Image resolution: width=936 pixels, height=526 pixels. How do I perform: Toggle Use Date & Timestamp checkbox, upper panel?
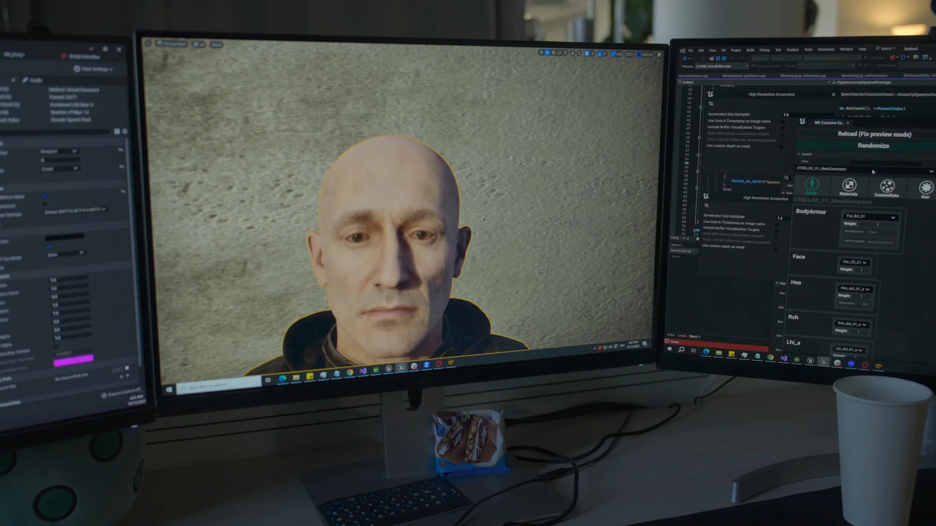click(783, 122)
